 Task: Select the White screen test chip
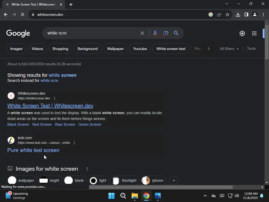(x=171, y=49)
